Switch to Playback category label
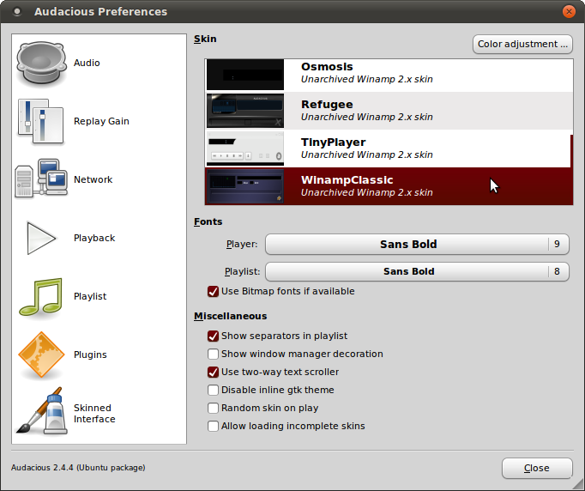This screenshot has height=491, width=585. point(94,238)
